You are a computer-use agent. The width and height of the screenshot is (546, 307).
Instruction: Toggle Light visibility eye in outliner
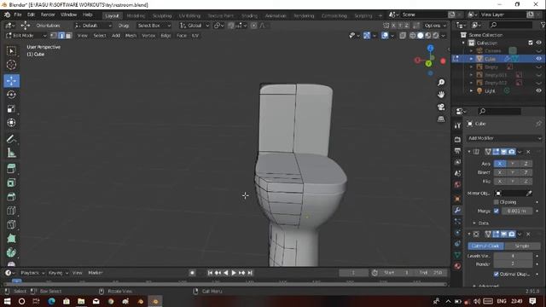point(538,91)
